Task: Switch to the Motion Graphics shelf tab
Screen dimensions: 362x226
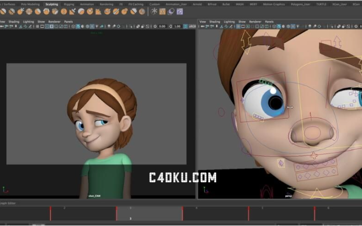Action: 274,4
